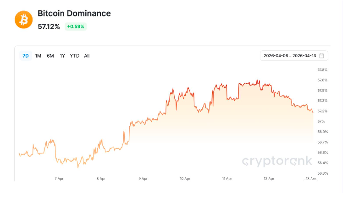Switch chart to YTD range
This screenshot has height=203, width=353.
pos(75,56)
